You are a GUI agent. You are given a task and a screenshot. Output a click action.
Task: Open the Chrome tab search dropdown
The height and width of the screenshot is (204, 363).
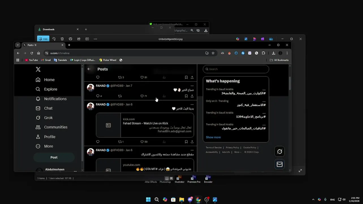tap(18, 45)
